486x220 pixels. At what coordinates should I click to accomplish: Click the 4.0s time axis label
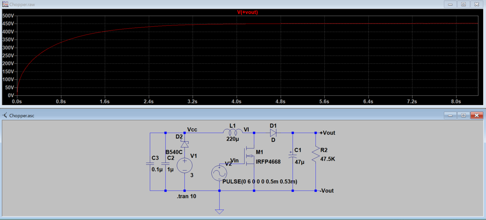[x=236, y=102]
